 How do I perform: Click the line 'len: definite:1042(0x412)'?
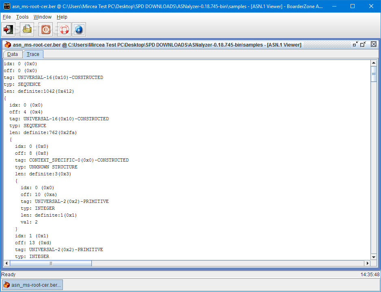[39, 91]
